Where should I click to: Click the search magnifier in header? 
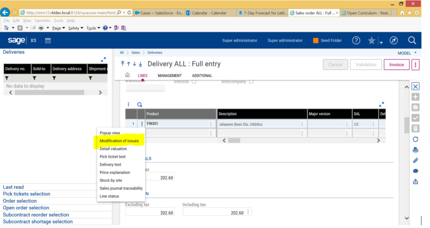(x=412, y=40)
